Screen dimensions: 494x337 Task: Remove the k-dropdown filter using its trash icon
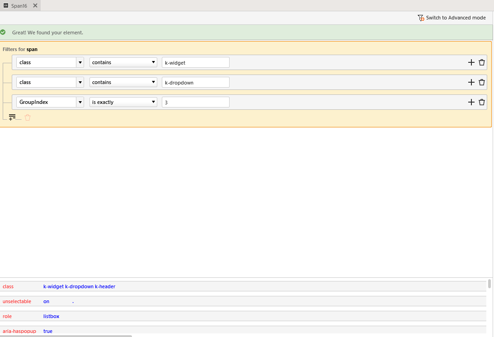pos(482,82)
